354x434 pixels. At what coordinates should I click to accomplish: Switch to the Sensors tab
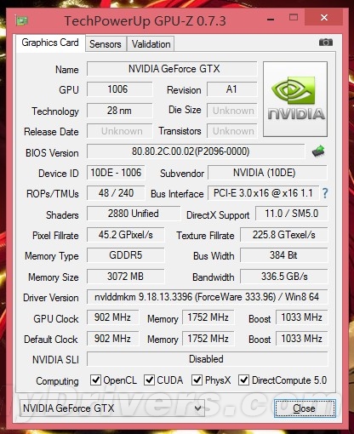106,44
